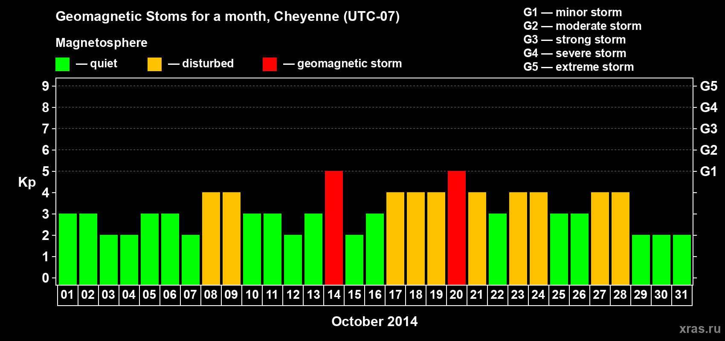The height and width of the screenshot is (341, 725).
Task: Click the G5 label on right axis
Action: (x=708, y=86)
